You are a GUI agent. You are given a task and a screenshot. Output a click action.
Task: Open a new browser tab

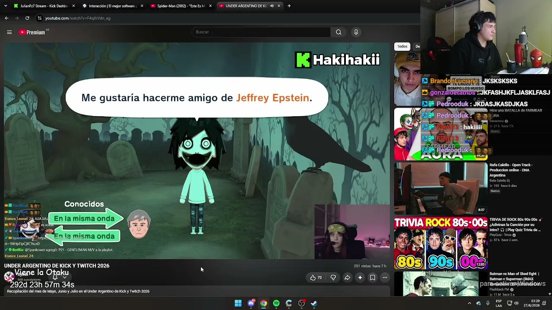tap(289, 6)
